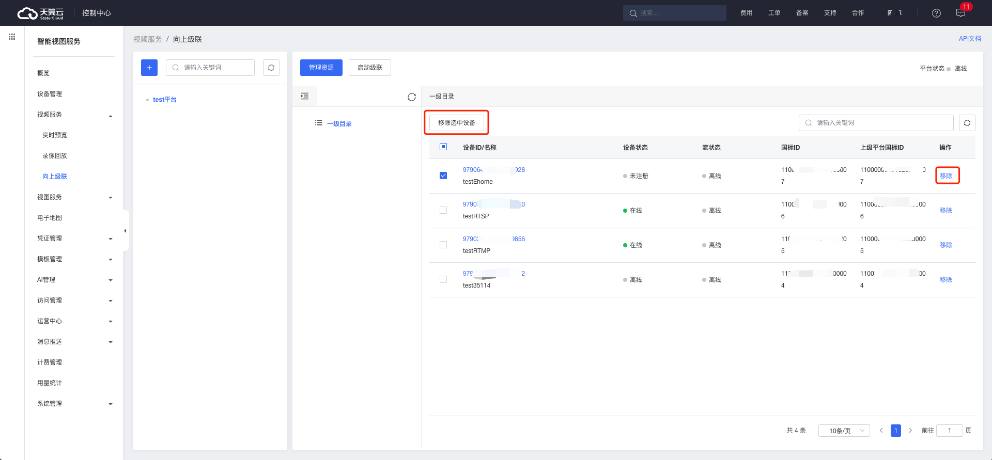Open 合作 in the top navigation
Screen dimensions: 992x460
pos(858,13)
